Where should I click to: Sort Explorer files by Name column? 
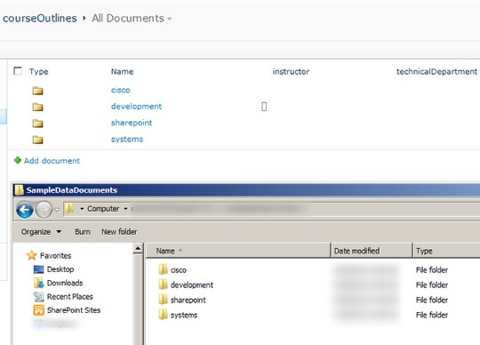238,251
